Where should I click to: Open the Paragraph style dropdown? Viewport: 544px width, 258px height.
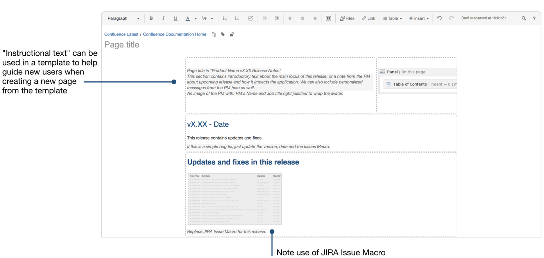click(x=123, y=18)
